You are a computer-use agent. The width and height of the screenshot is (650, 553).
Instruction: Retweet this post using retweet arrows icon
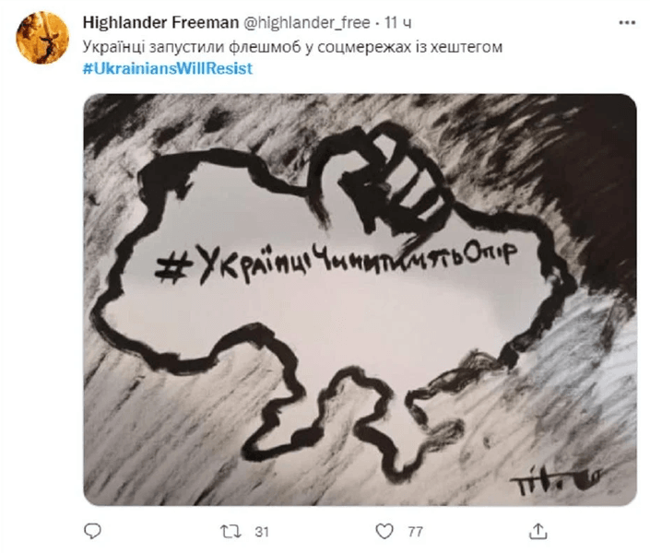pos(230,531)
